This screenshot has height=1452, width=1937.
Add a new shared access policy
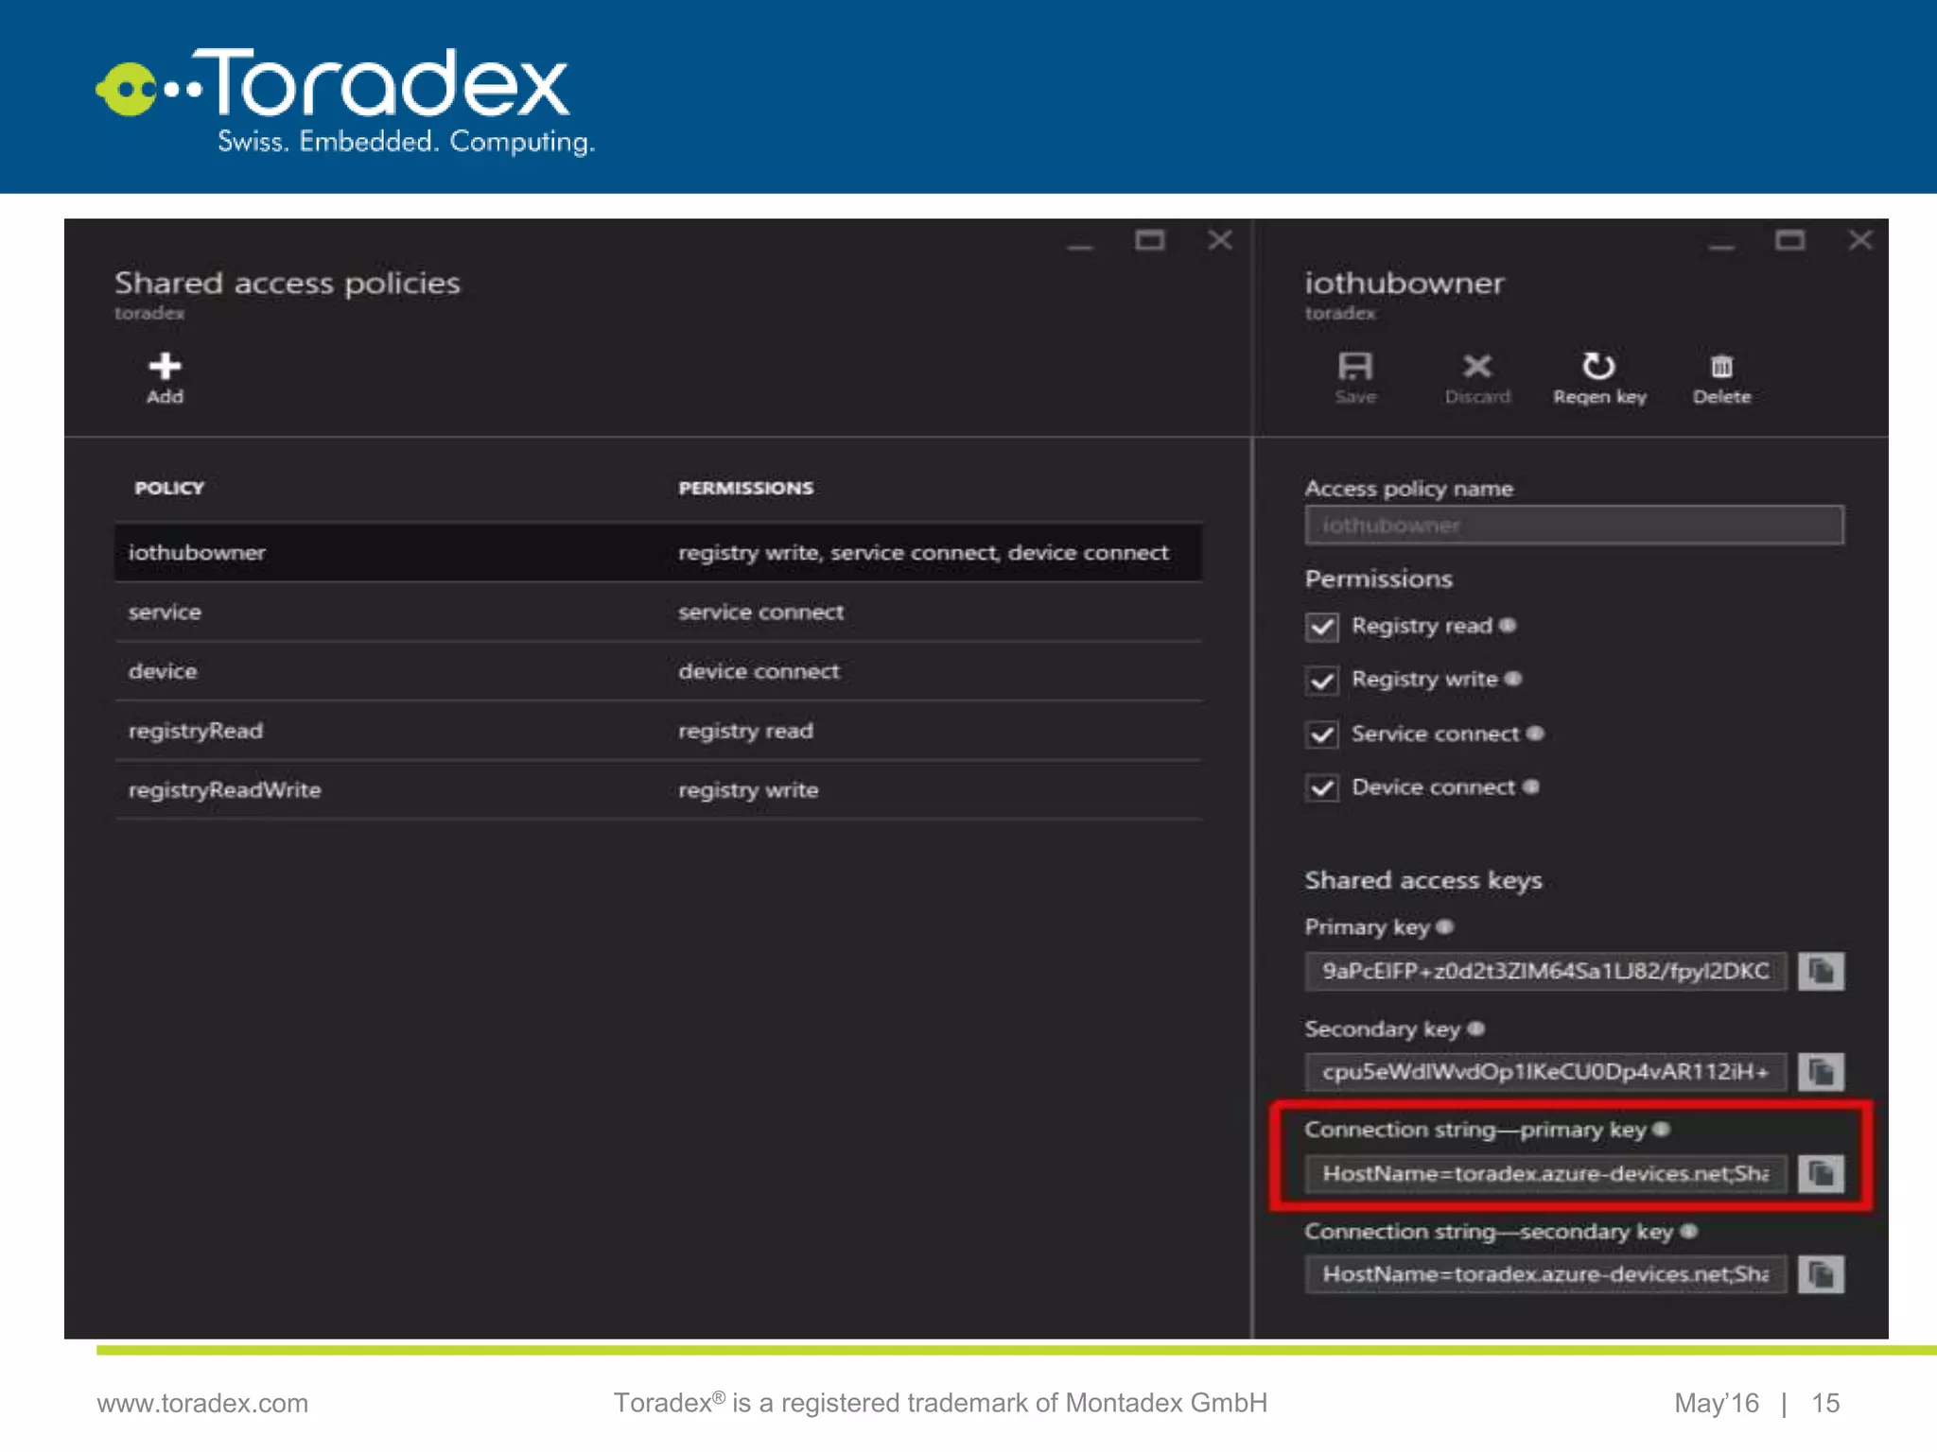tap(165, 378)
